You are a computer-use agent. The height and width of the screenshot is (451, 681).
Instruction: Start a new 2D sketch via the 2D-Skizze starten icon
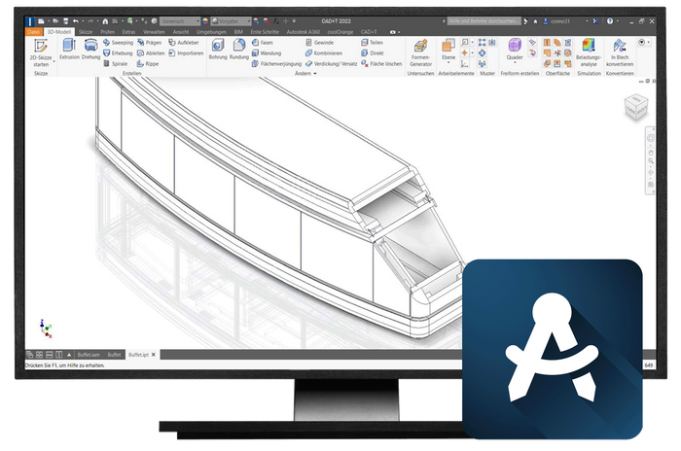41,46
